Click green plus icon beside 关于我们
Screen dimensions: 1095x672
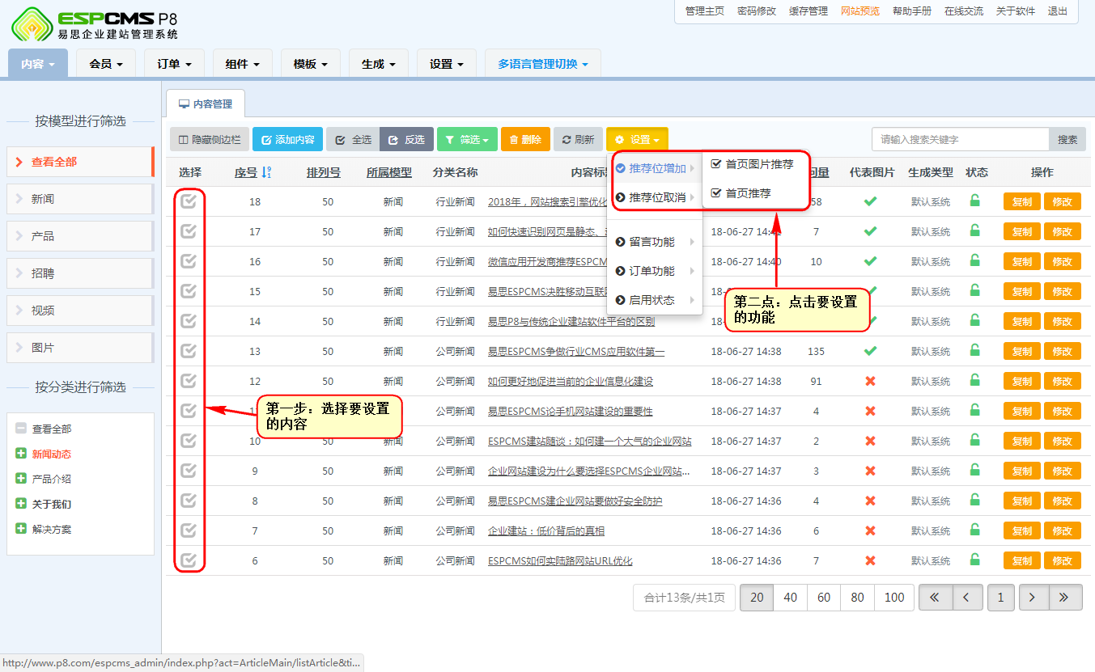pyautogui.click(x=21, y=504)
